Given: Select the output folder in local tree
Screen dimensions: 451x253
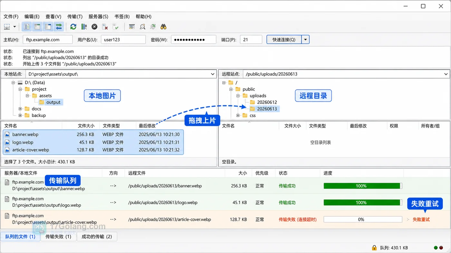Looking at the screenshot, I should pos(50,102).
